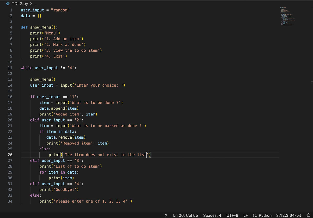
Task: Select line 4 via its gutter number
Action: [x=11, y=27]
